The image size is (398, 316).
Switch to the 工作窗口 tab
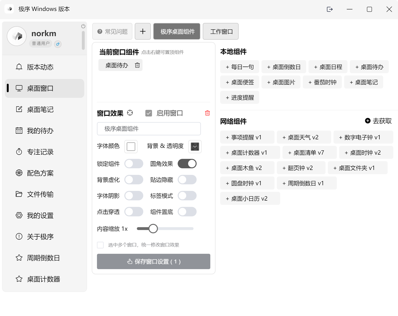pyautogui.click(x=221, y=31)
